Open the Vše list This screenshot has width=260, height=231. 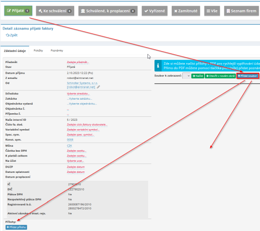(x=212, y=11)
